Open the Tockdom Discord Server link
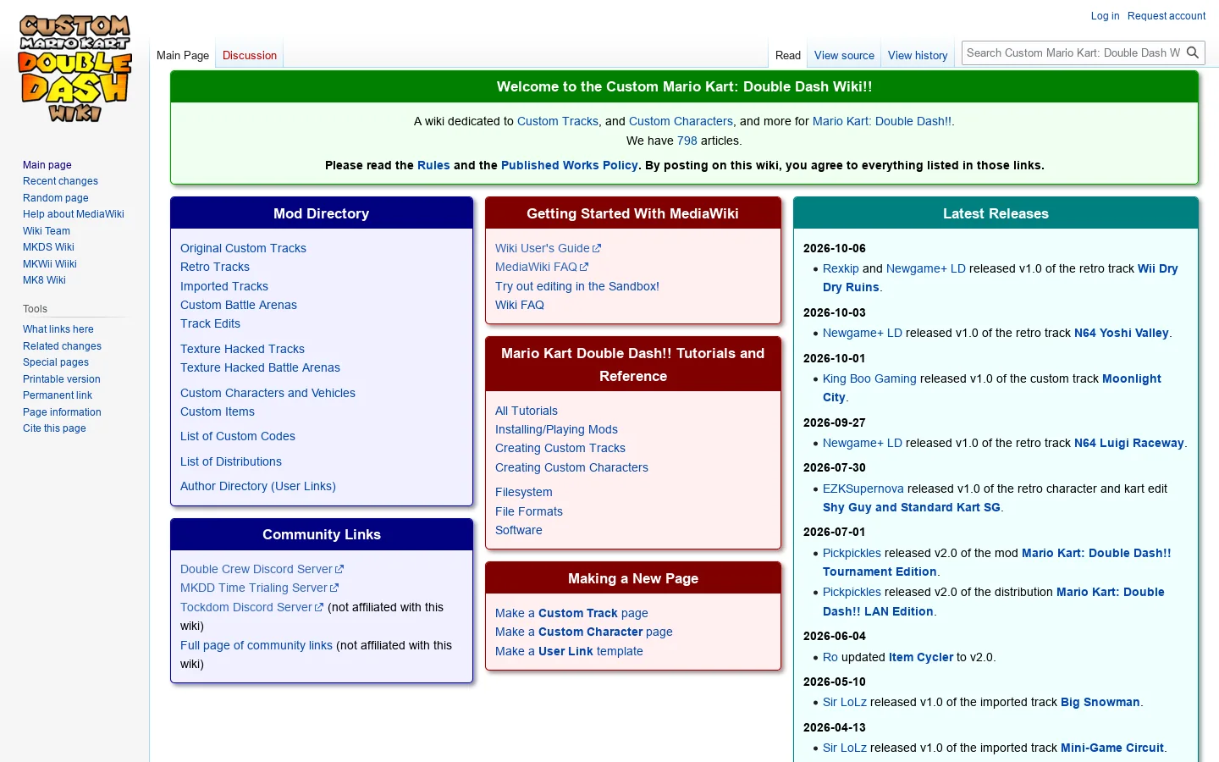This screenshot has height=762, width=1219. click(251, 607)
